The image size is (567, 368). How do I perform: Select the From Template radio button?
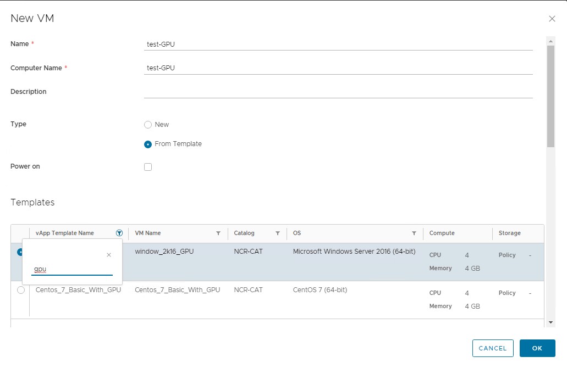point(147,144)
